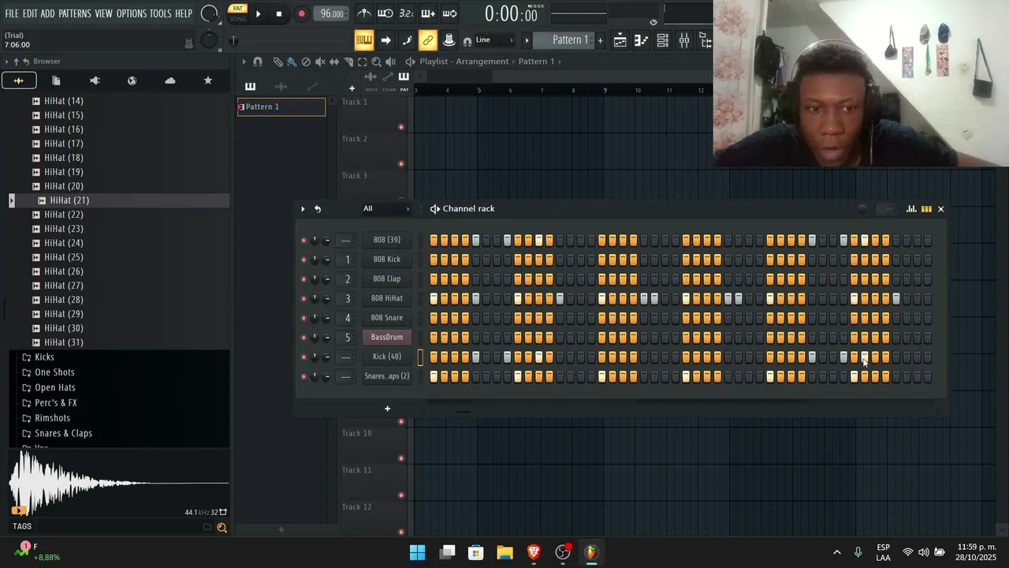Image resolution: width=1009 pixels, height=568 pixels.
Task: Add a channel with the plus button
Action: coord(387,409)
